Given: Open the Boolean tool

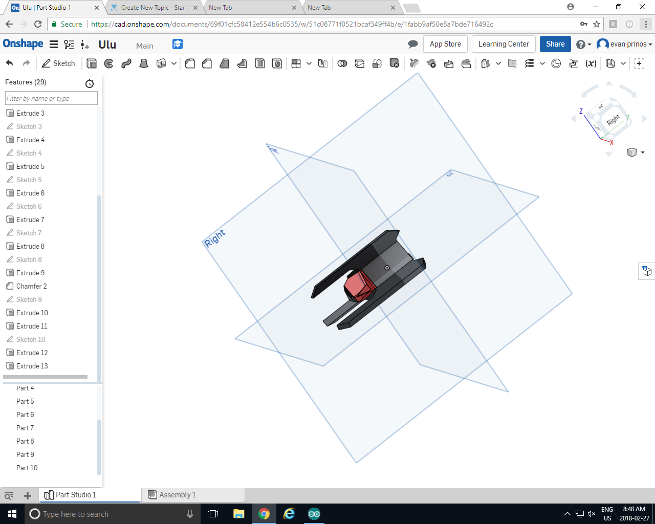Looking at the screenshot, I should tap(342, 63).
